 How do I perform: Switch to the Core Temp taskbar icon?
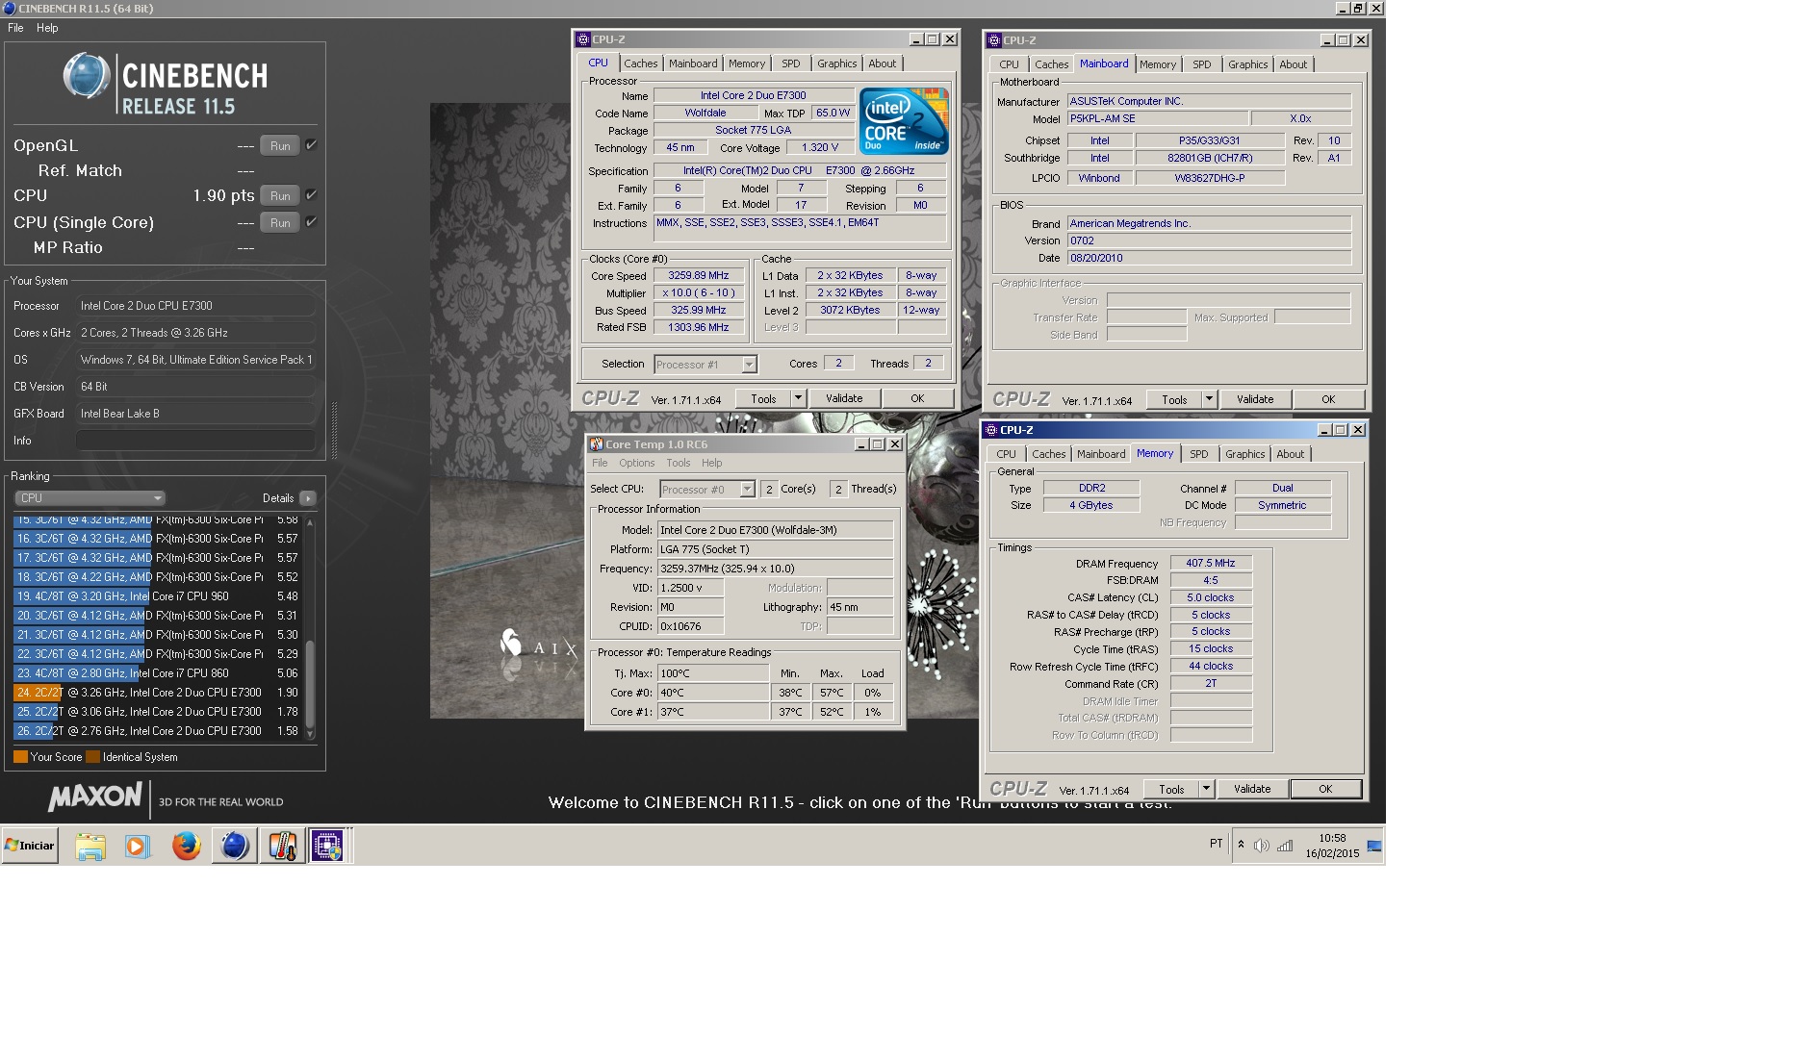[x=282, y=846]
